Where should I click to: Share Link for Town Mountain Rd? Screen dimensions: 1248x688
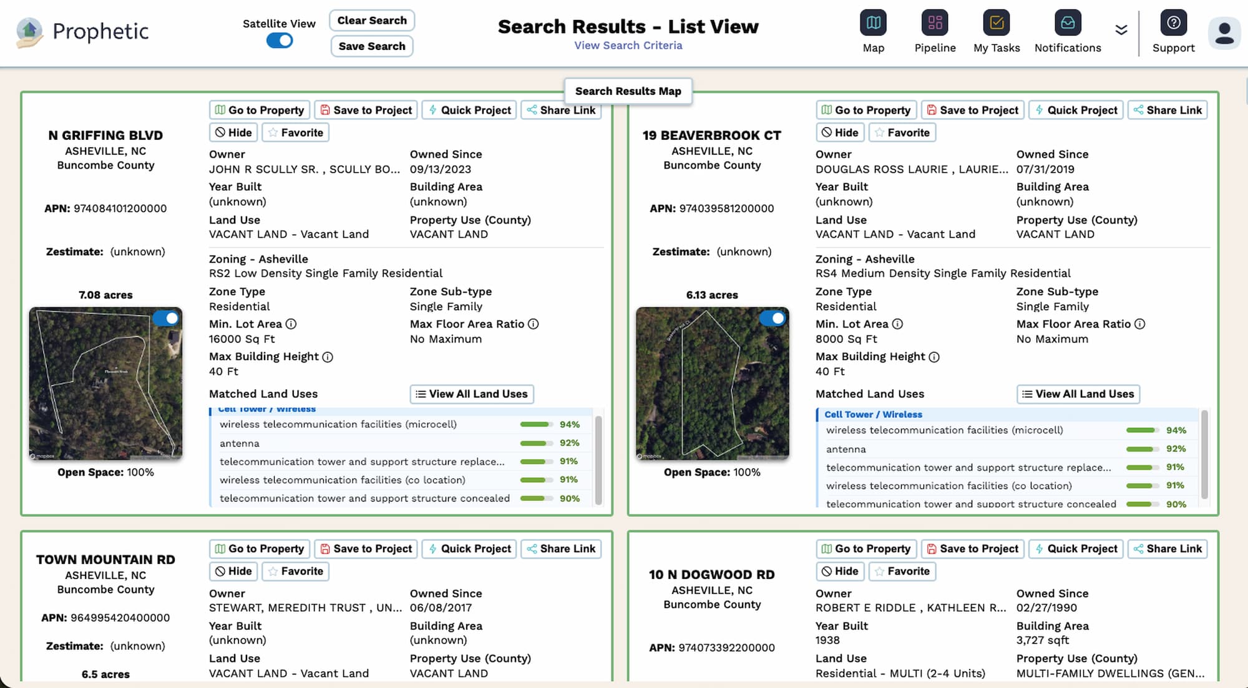pos(561,549)
